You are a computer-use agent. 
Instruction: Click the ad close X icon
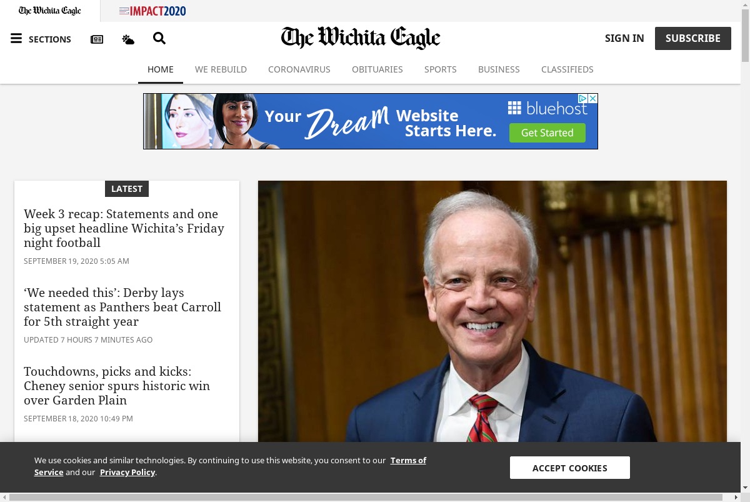click(593, 99)
